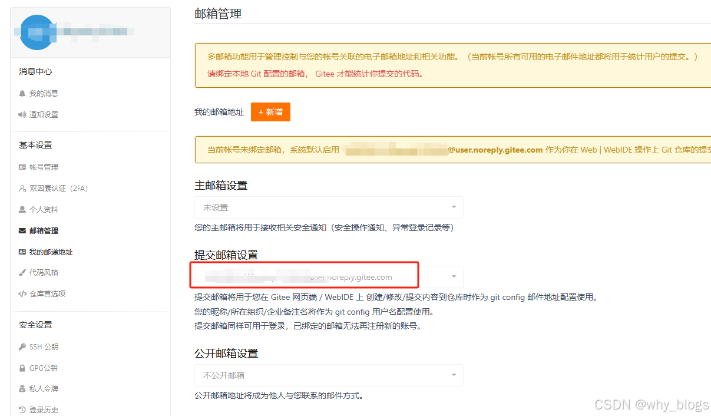711x416 pixels.
Task: Open 我的消息 in sidebar
Action: [x=44, y=94]
